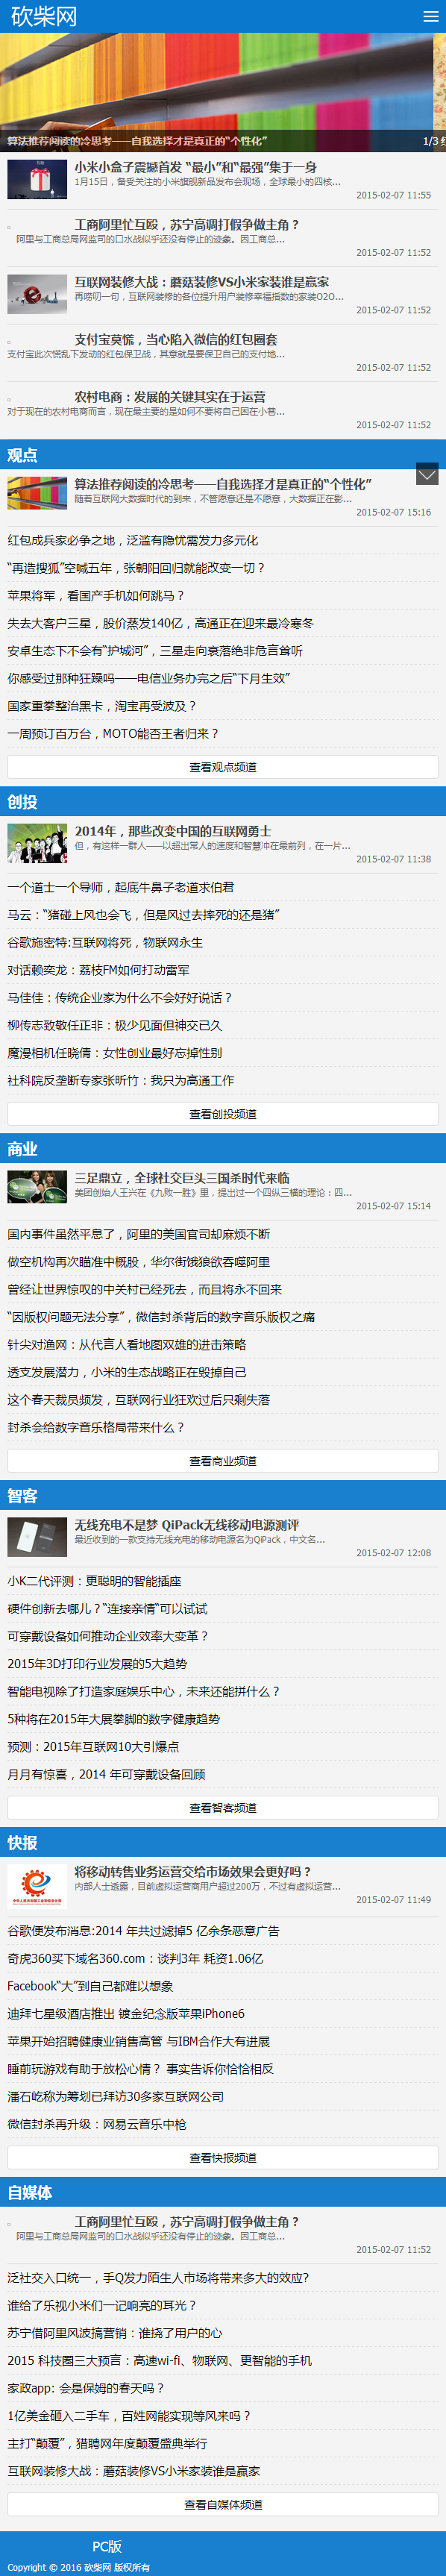Click 查看观点频道 button

pyautogui.click(x=223, y=767)
